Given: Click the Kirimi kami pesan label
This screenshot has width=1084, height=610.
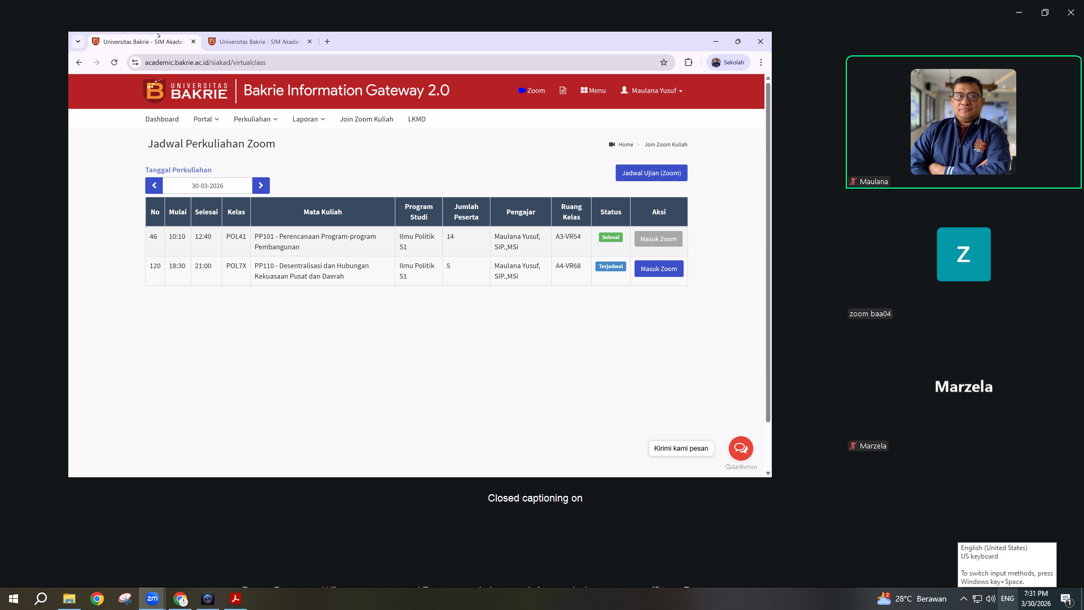Looking at the screenshot, I should tap(681, 448).
